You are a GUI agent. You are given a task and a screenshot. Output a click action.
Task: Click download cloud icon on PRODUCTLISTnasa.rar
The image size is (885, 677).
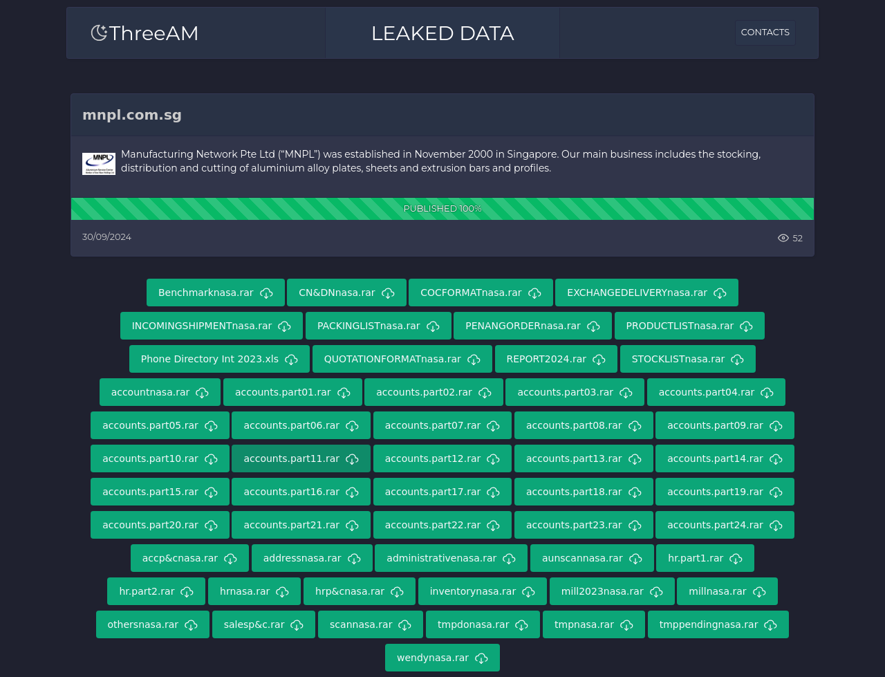(746, 326)
